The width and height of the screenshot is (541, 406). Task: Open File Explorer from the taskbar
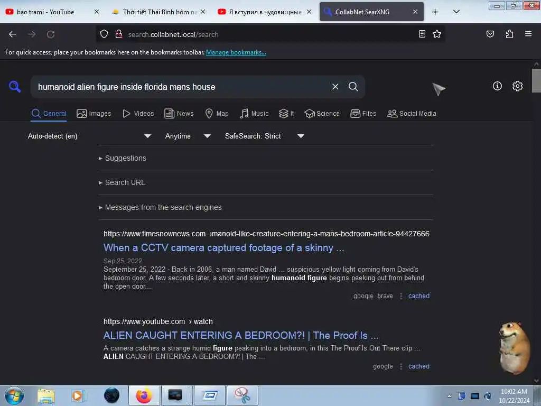coord(46,396)
